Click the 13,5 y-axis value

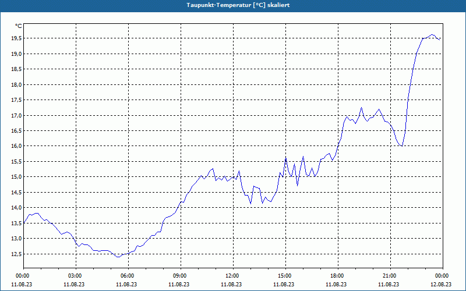pos(16,223)
